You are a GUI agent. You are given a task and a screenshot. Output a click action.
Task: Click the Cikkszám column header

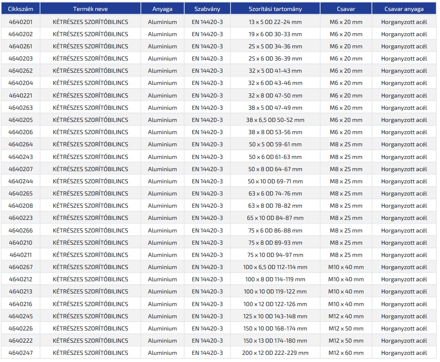(21, 9)
